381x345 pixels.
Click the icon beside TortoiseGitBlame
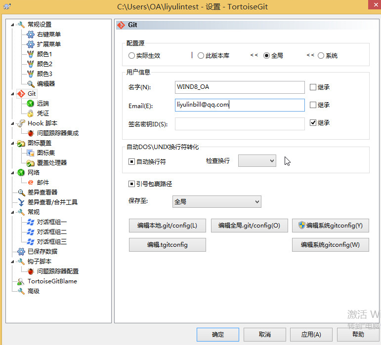click(21, 281)
